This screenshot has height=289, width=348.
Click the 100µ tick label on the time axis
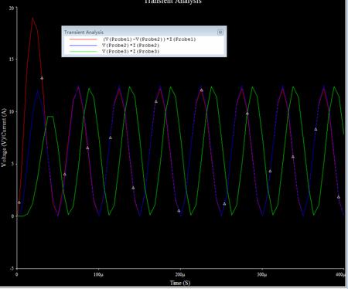pos(98,274)
